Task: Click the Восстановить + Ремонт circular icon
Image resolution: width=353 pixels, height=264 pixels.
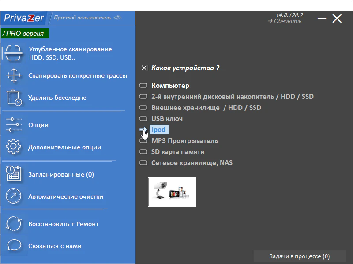Action: click(x=14, y=224)
